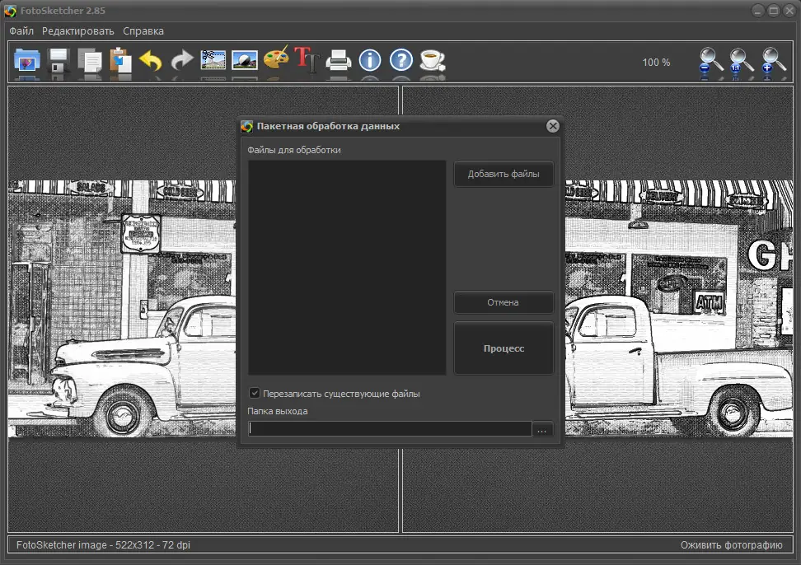
Task: Select the crop scissors image icon
Action: [213, 60]
